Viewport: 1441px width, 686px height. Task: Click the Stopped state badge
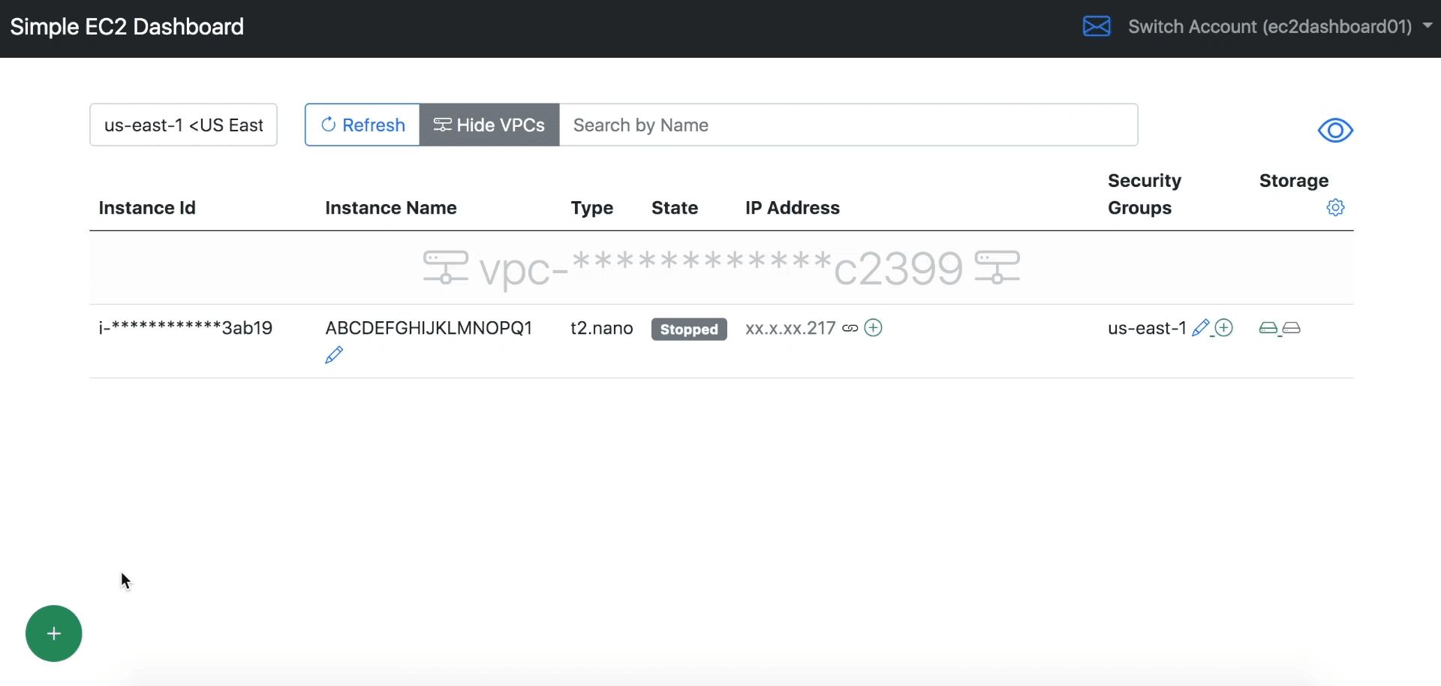click(689, 329)
